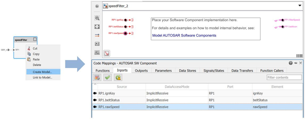Click the Validate green checkmark icon

(107, 77)
